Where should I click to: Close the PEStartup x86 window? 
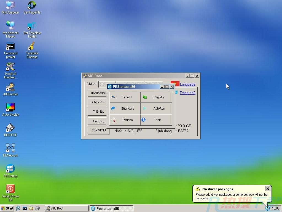pyautogui.click(x=172, y=87)
